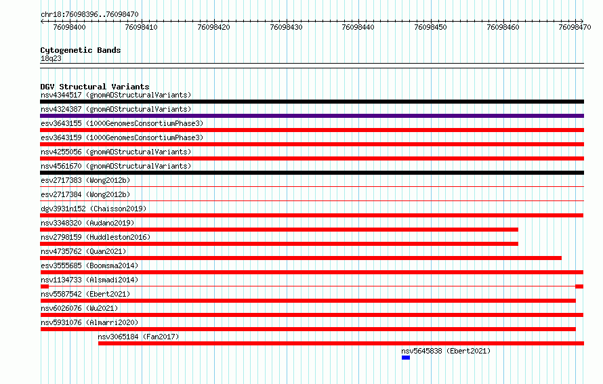The image size is (603, 384).
Task: Open nsv4735762 Quan2021 label
Action: pyautogui.click(x=83, y=251)
